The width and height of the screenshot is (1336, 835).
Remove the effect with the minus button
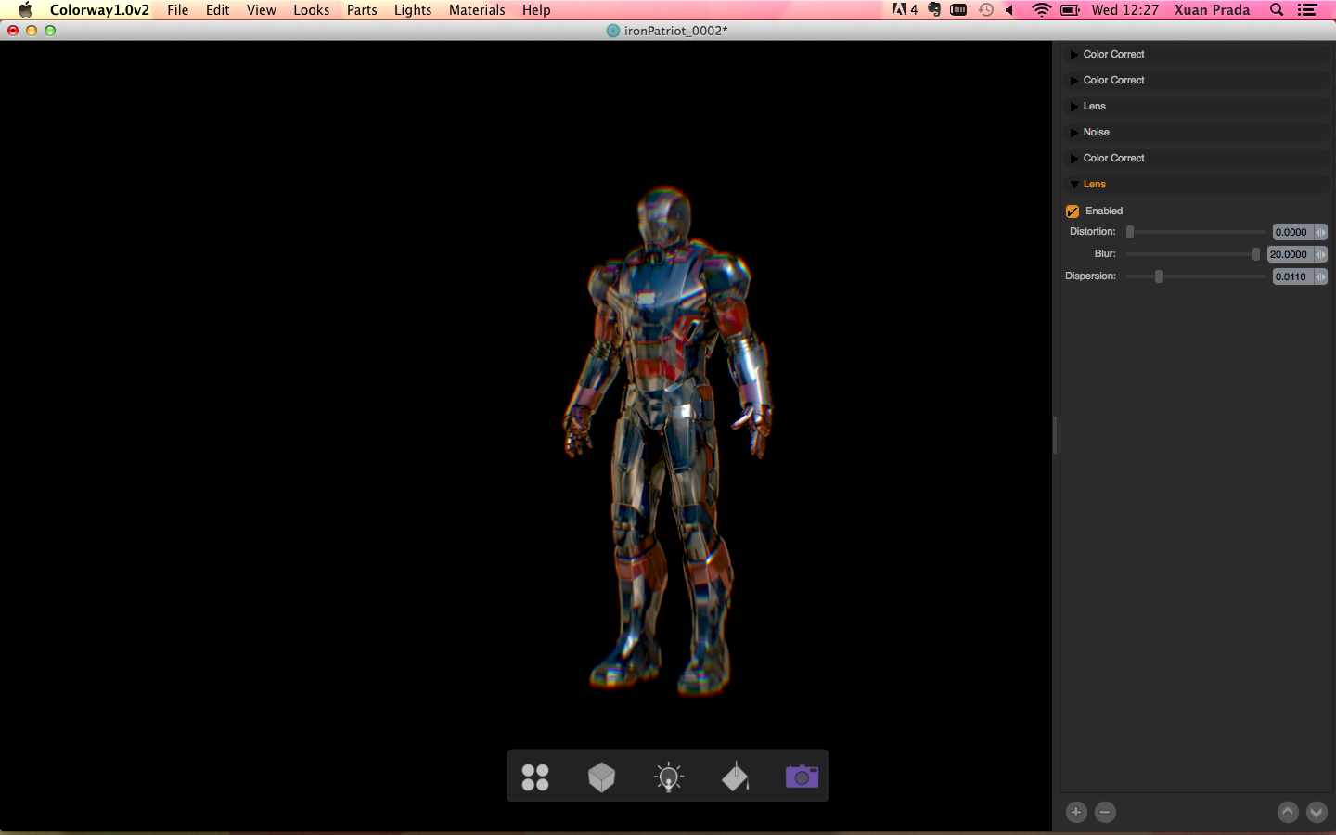coord(1105,812)
